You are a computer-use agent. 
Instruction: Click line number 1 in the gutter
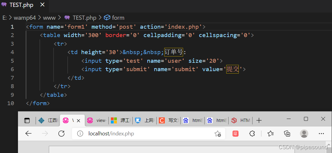pyautogui.click(x=12, y=27)
